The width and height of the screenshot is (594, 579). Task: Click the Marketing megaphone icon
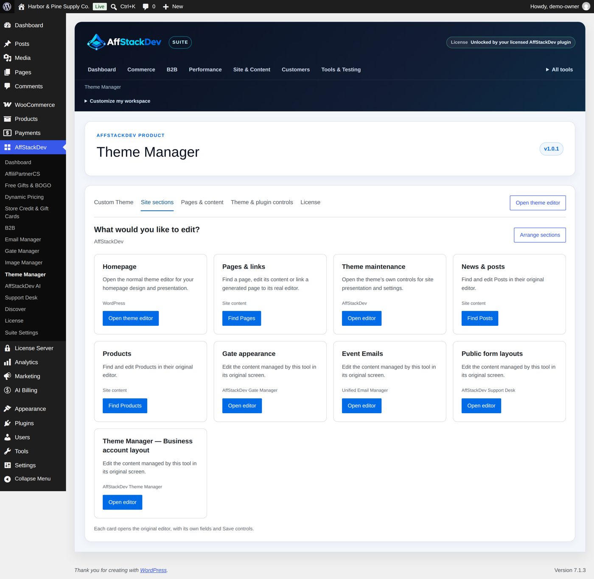point(7,376)
